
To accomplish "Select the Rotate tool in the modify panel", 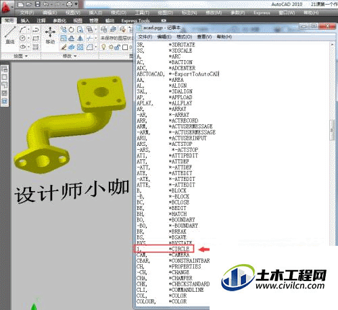I will [72, 29].
